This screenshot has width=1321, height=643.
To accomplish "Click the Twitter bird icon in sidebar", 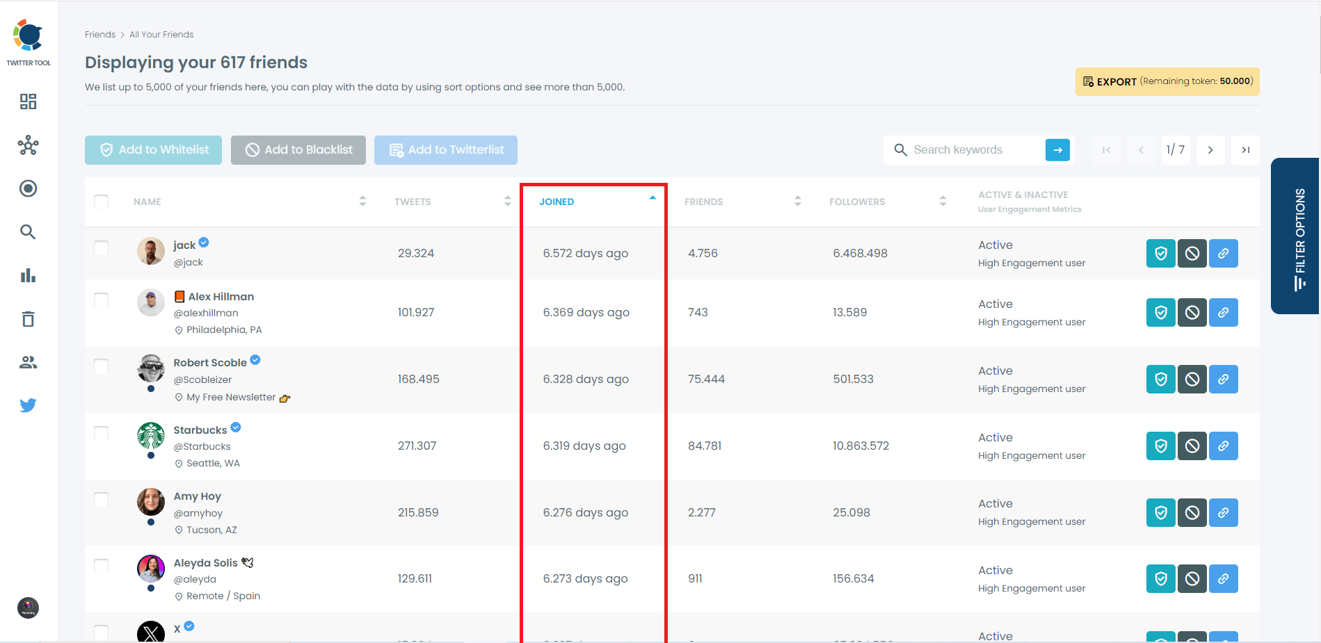I will click(28, 405).
